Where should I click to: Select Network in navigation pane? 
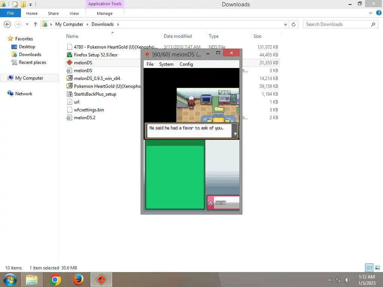(24, 94)
